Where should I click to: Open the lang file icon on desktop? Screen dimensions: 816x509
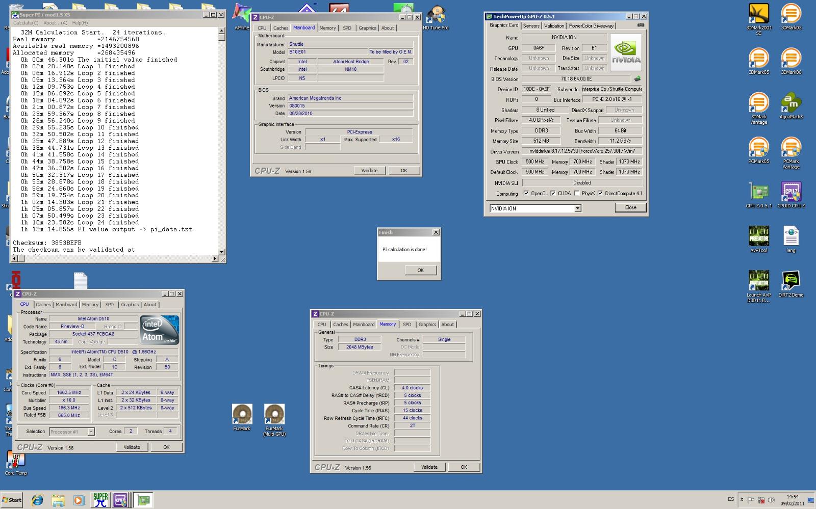coord(790,239)
